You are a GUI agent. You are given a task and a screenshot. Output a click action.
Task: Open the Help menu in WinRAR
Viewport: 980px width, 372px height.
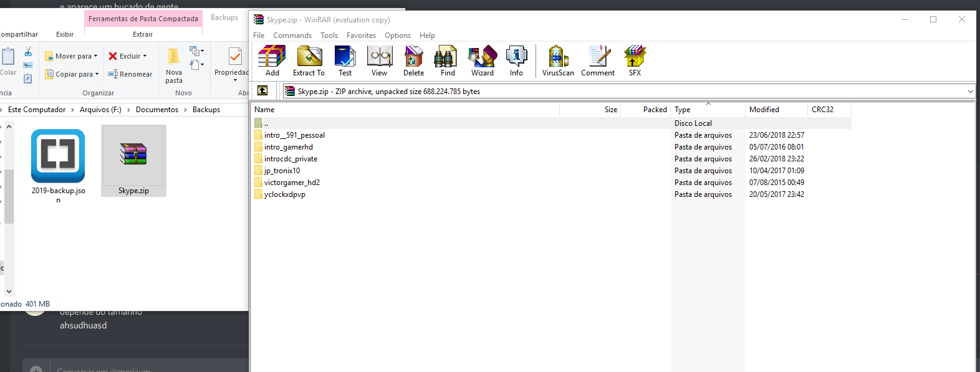click(x=427, y=36)
